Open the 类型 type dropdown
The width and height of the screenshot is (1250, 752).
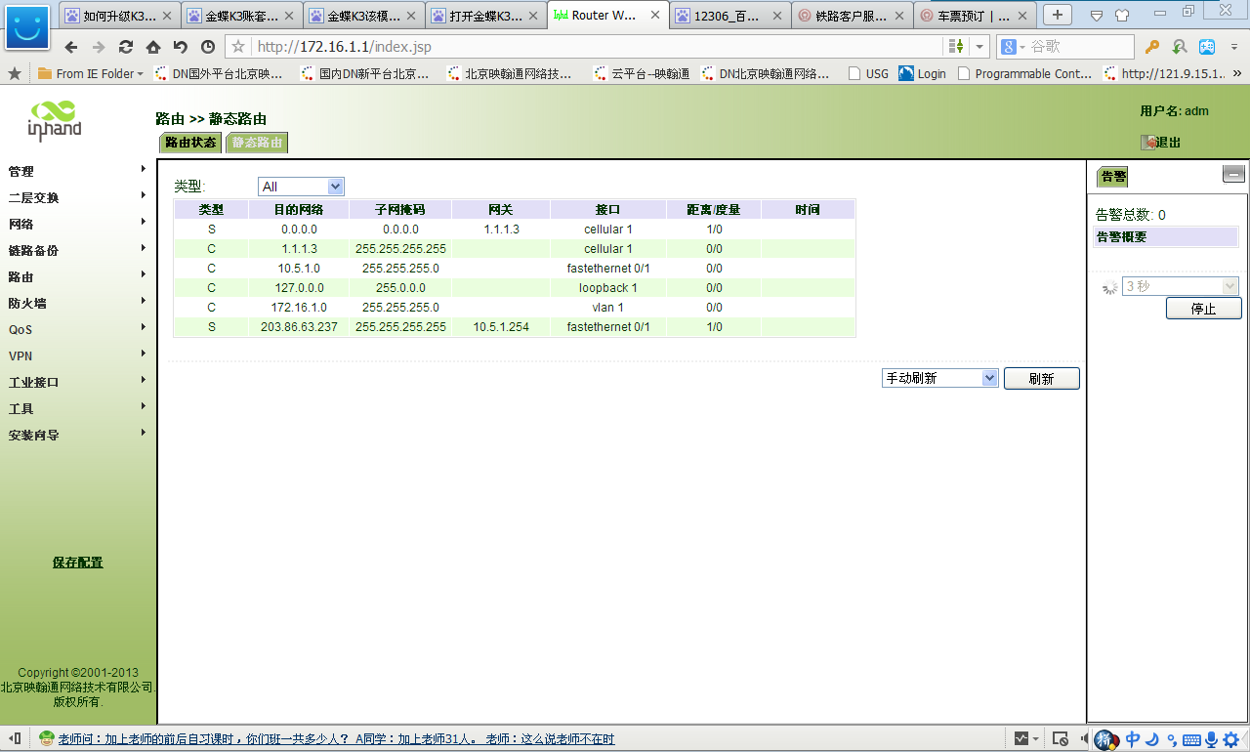301,187
